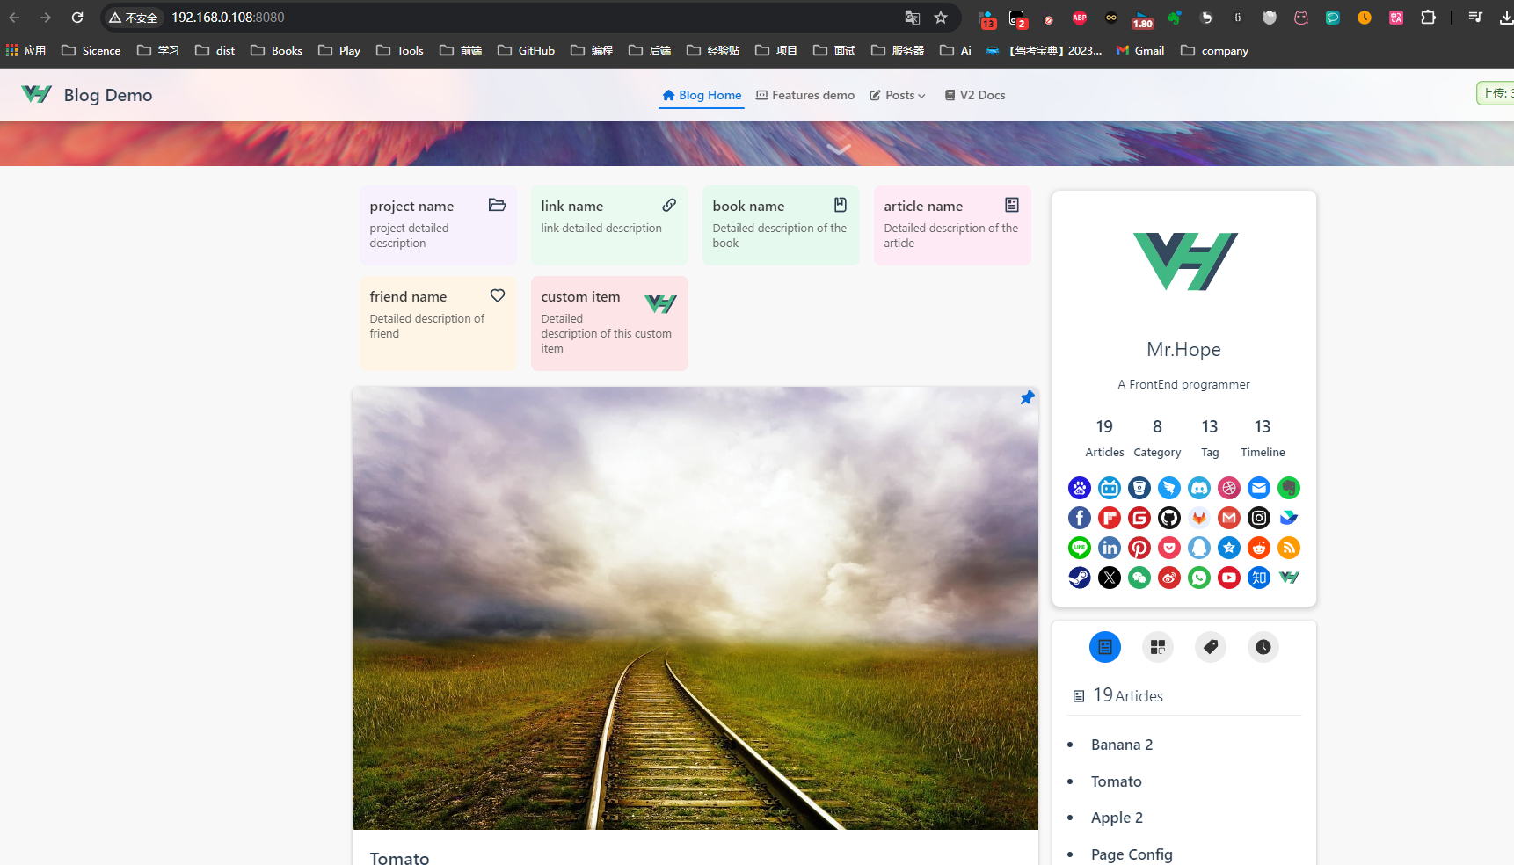This screenshot has width=1514, height=865.
Task: Open the Facebook social icon
Action: [x=1080, y=518]
